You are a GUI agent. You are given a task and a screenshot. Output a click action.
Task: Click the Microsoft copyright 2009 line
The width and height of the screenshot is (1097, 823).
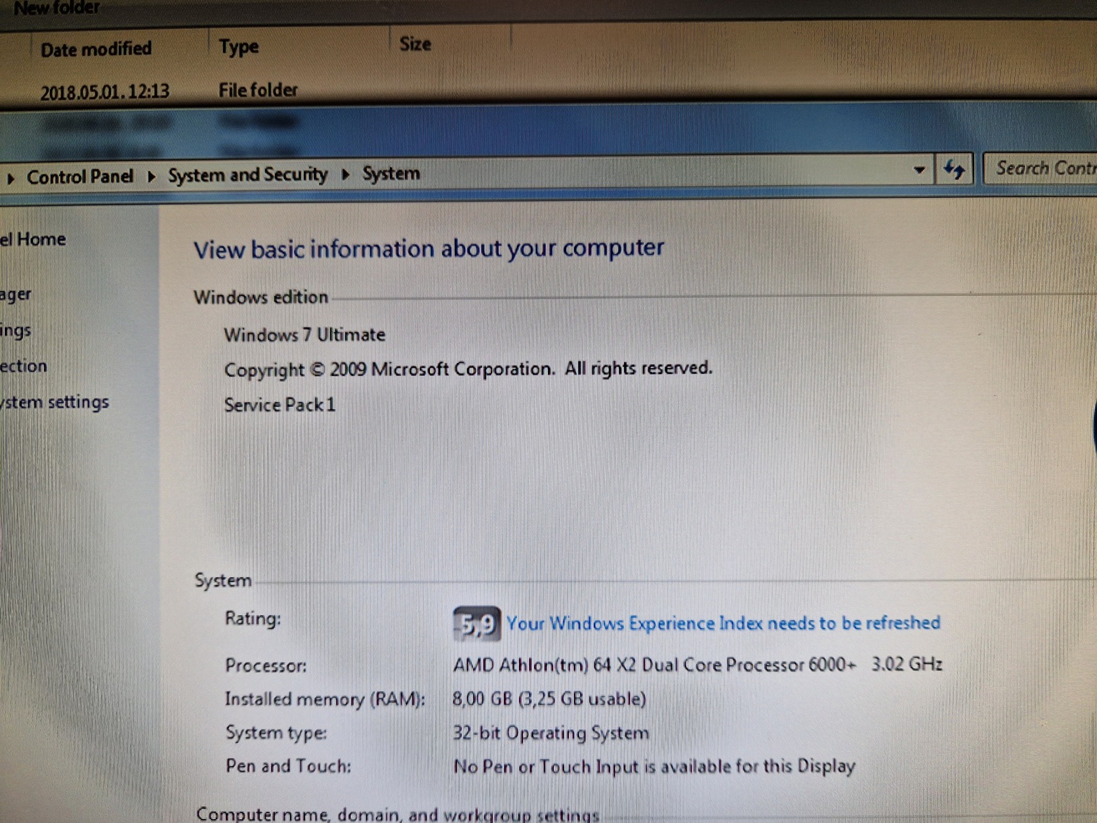click(468, 369)
